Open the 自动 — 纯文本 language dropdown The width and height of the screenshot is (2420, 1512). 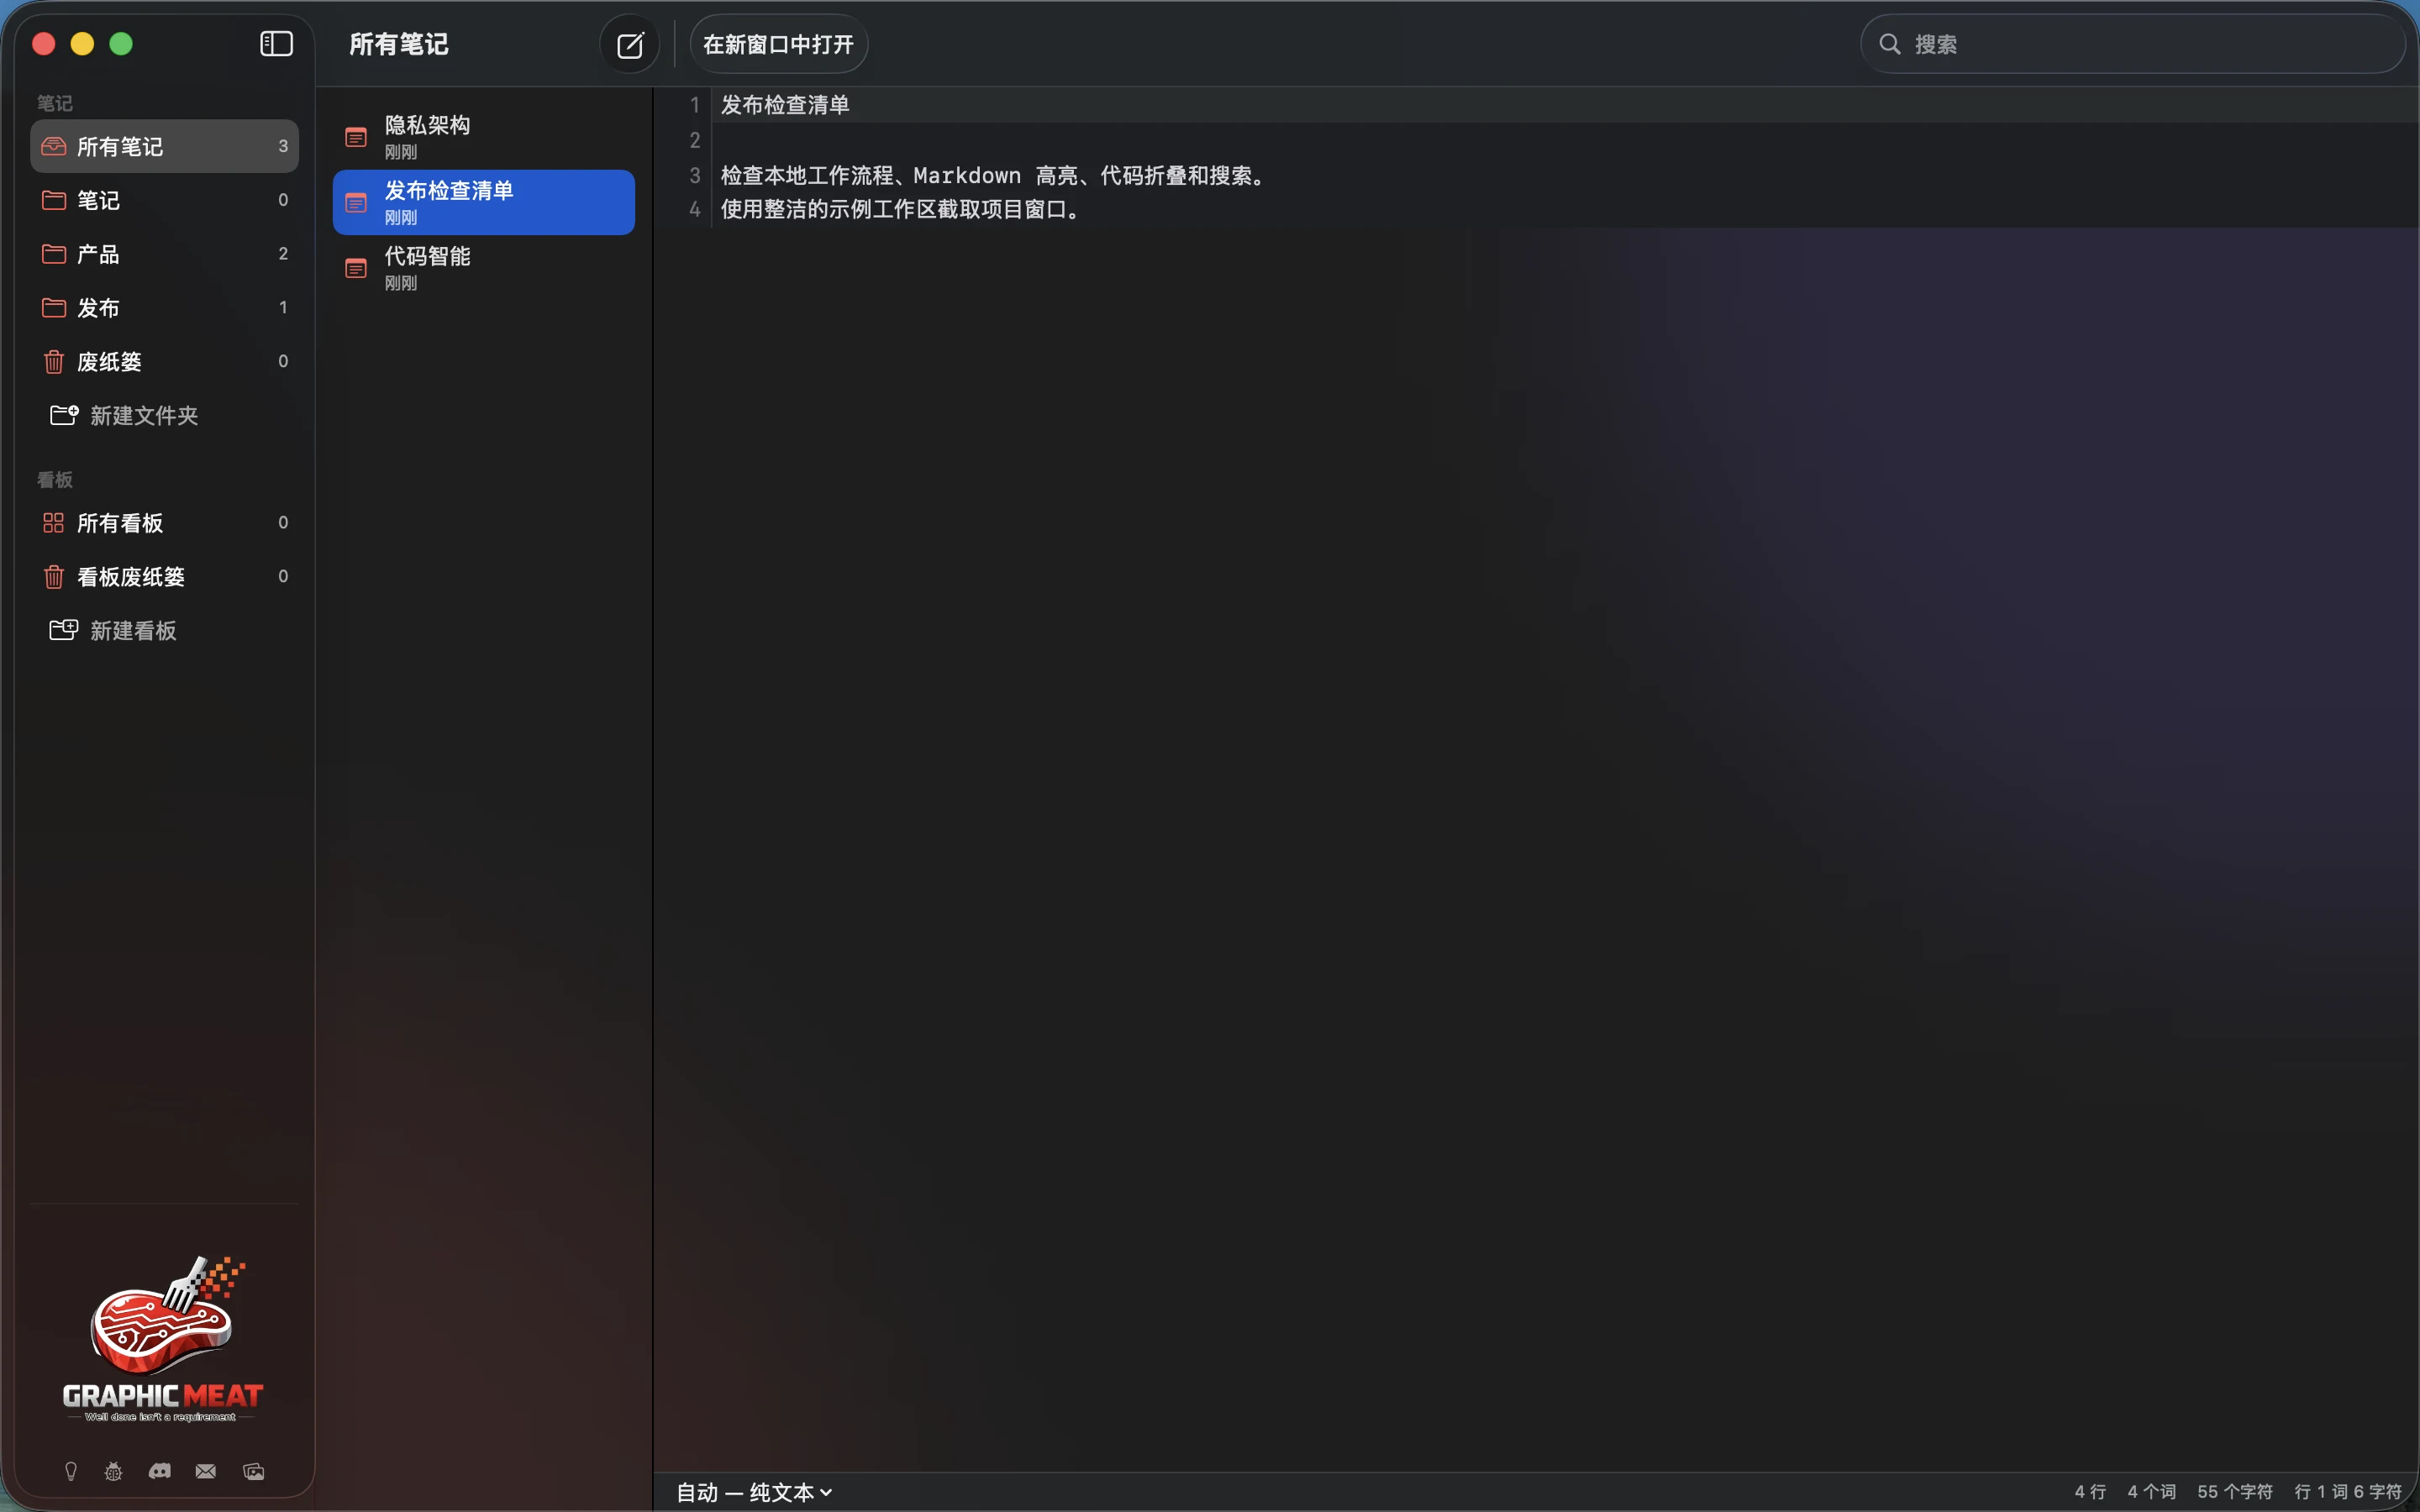pos(754,1492)
